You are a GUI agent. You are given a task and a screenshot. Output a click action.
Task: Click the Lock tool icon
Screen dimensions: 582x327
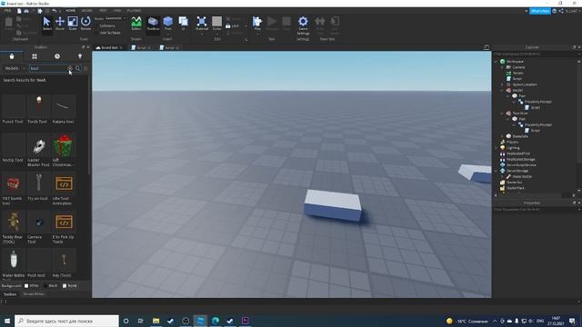pyautogui.click(x=228, y=26)
